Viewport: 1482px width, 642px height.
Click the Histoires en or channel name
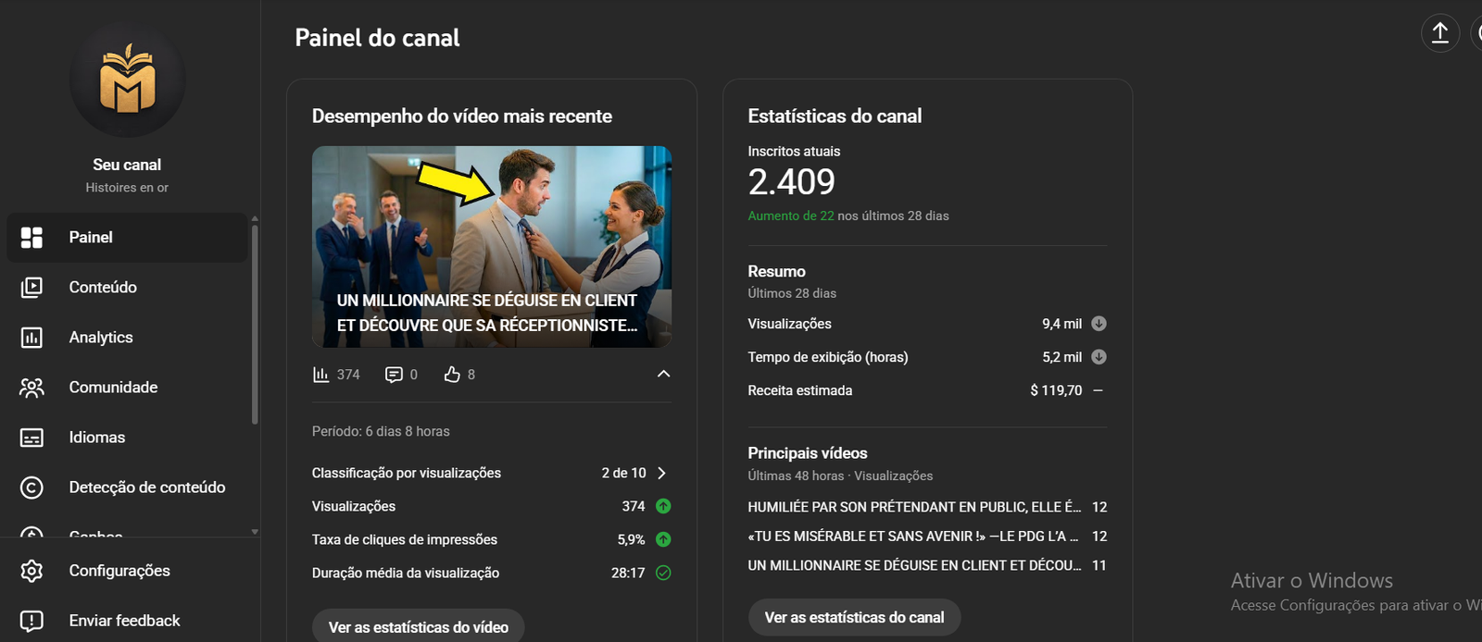[x=127, y=188]
